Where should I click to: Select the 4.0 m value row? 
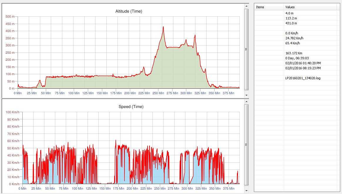[289, 13]
